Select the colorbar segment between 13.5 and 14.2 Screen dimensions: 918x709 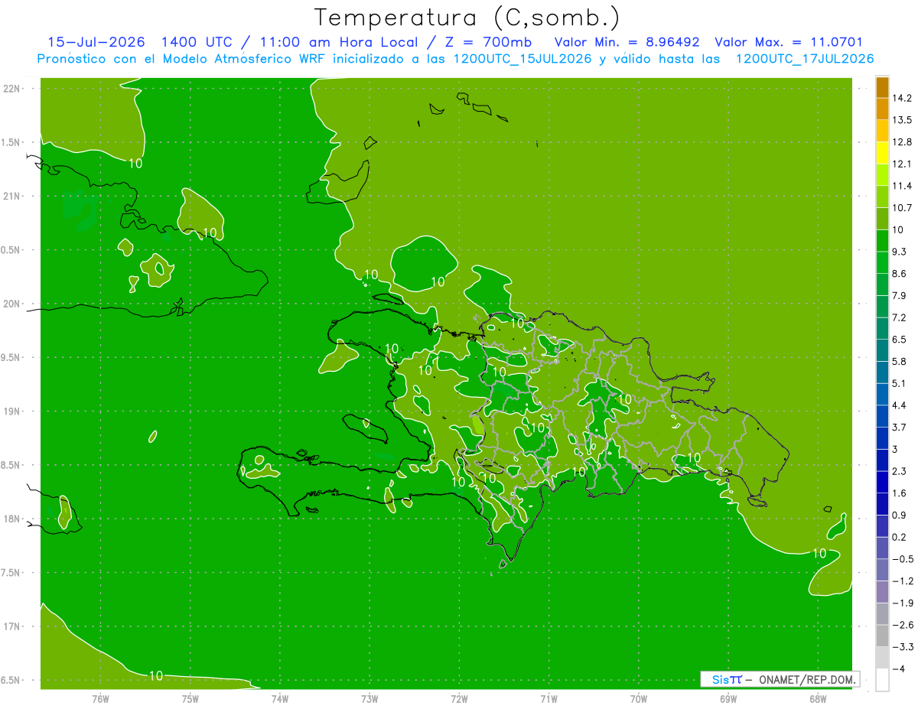tap(882, 109)
